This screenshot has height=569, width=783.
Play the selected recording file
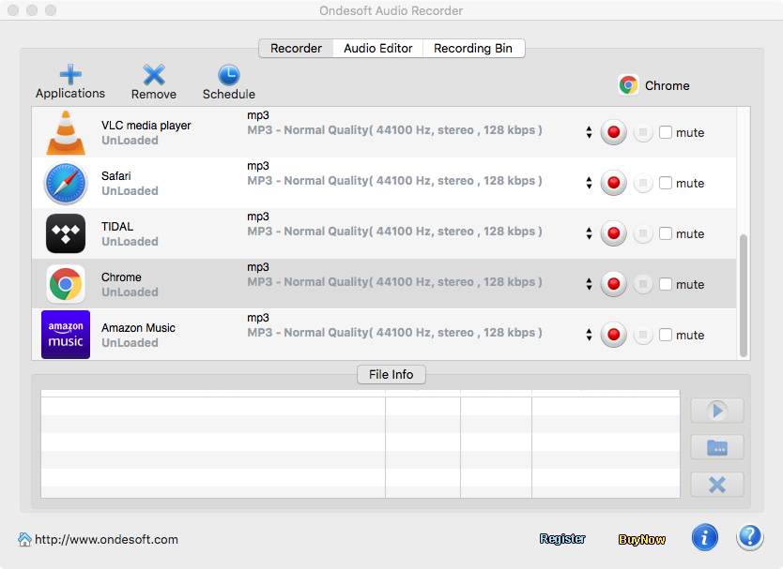click(717, 411)
